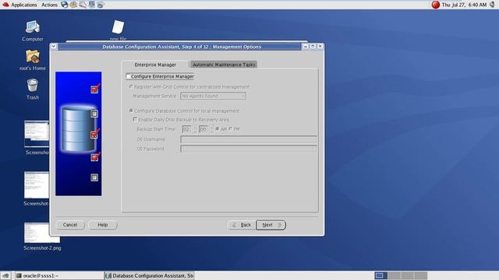Switch to Automatic Maintenance Tasks tab
The height and width of the screenshot is (280, 499).
point(224,65)
